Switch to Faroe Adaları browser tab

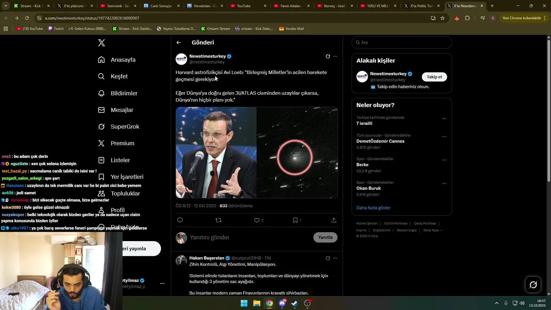291,6
